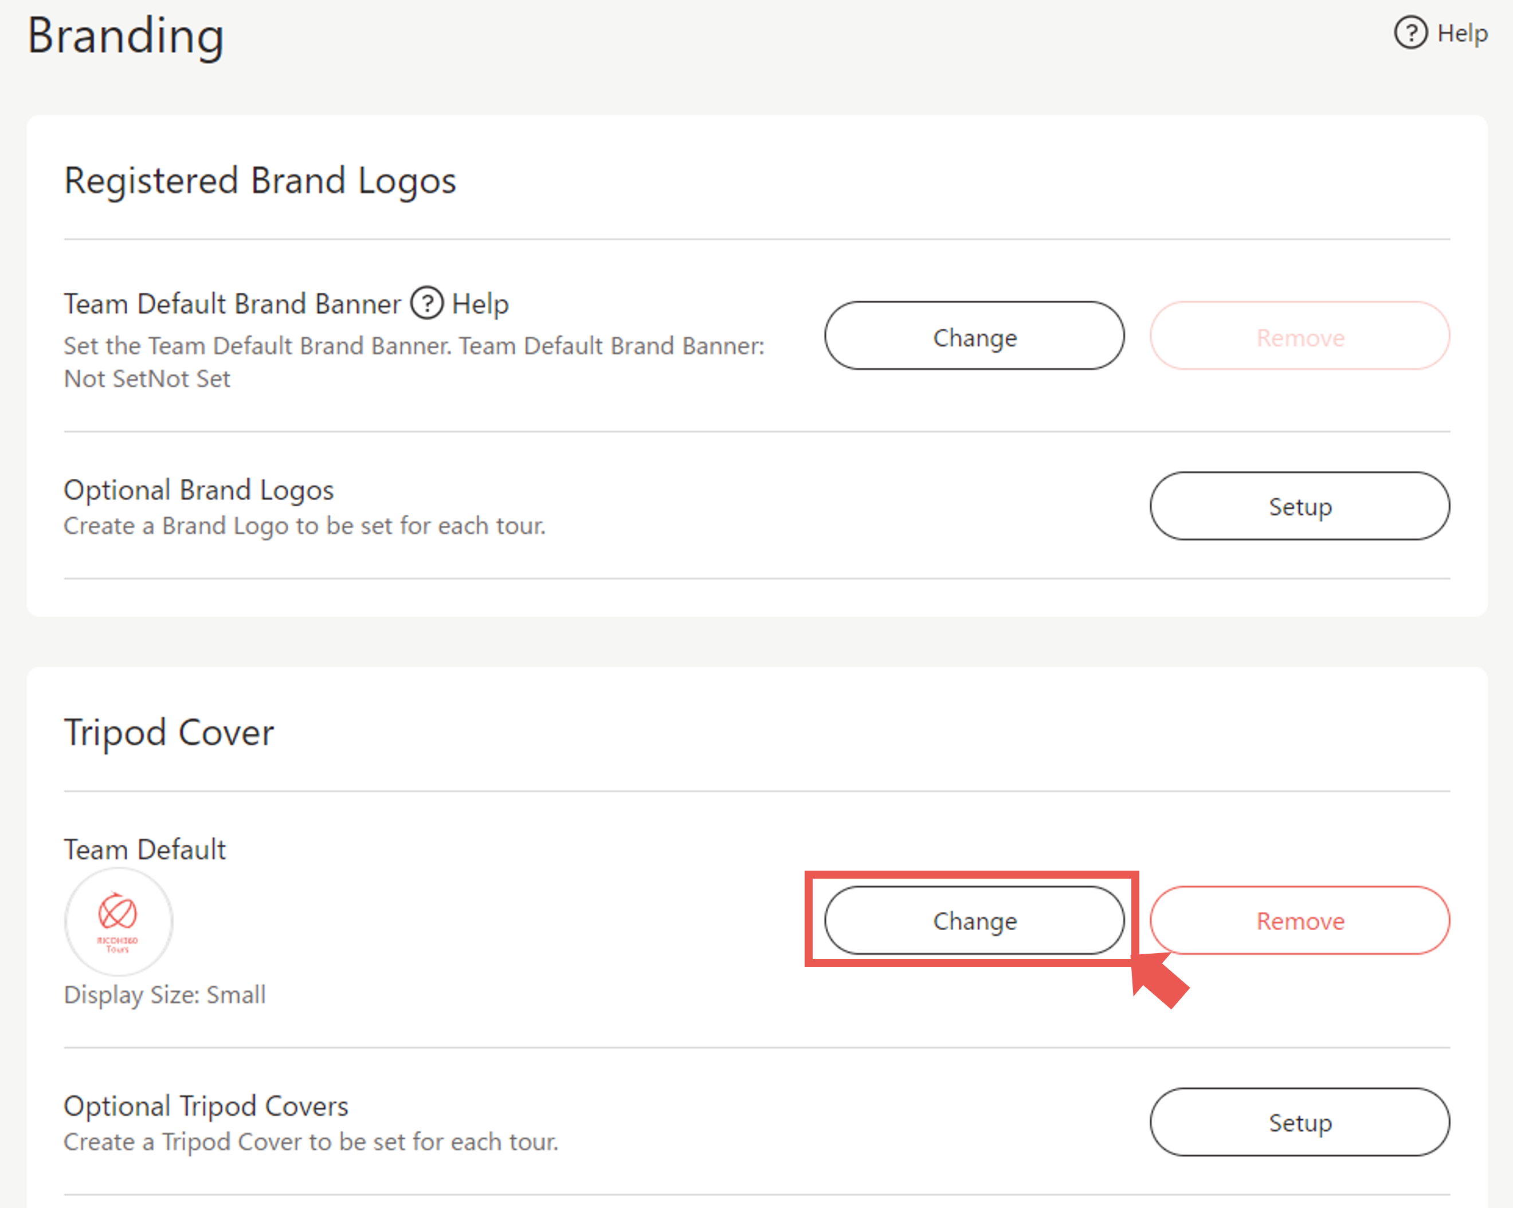Change the Team Default Brand Banner

pos(974,336)
